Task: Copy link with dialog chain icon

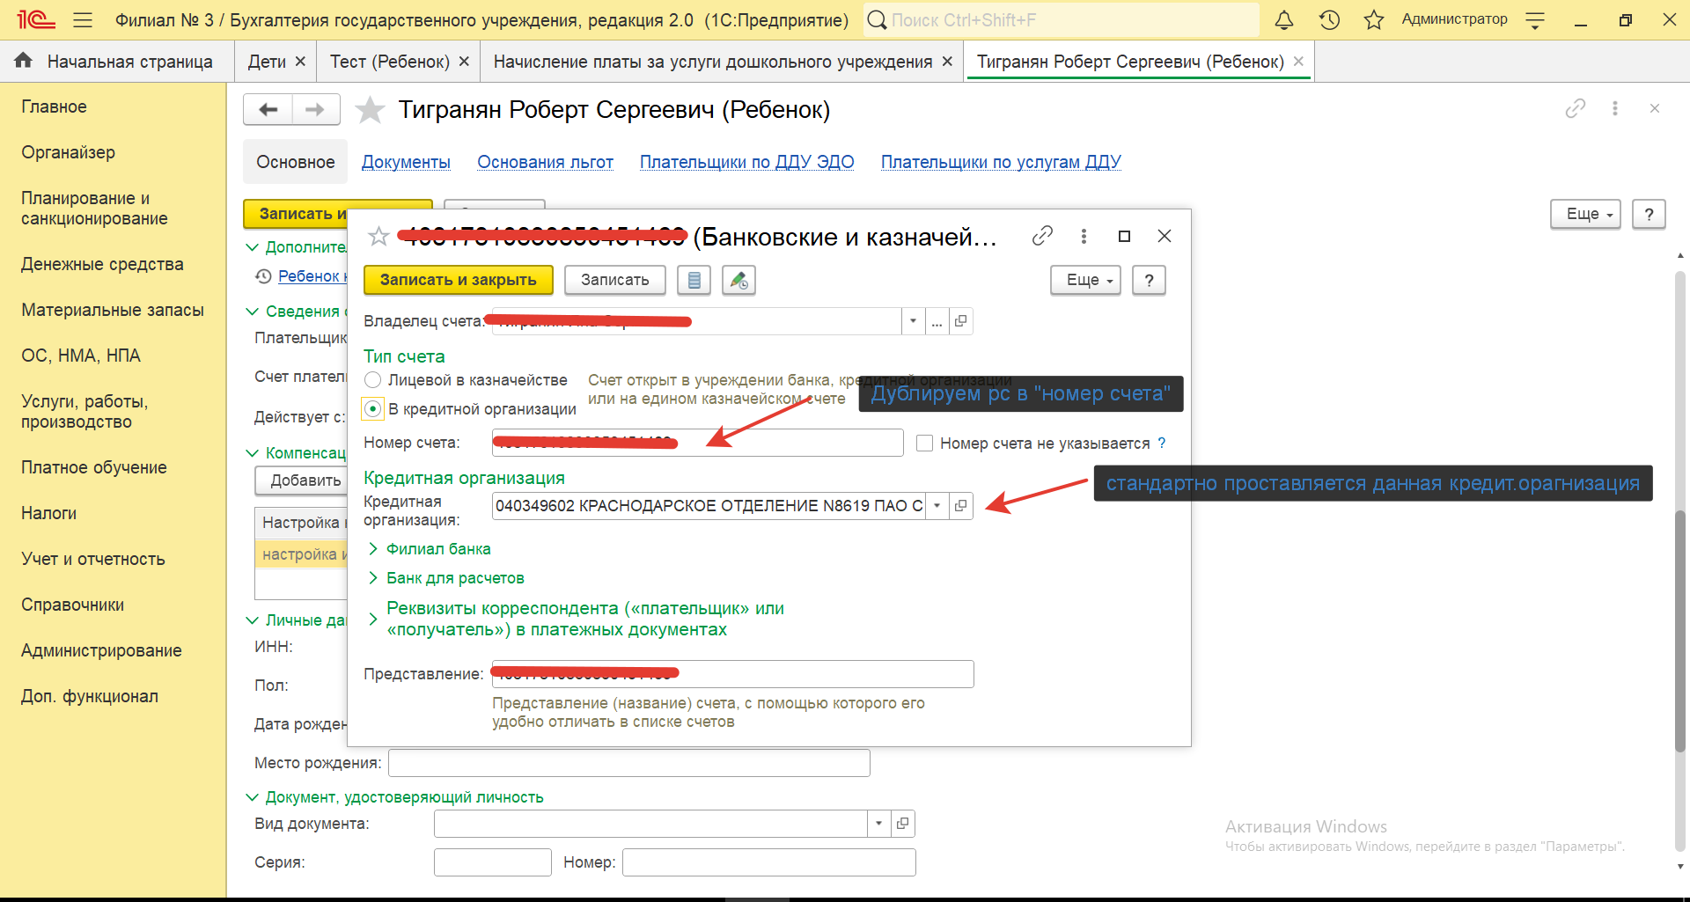Action: coord(1042,236)
